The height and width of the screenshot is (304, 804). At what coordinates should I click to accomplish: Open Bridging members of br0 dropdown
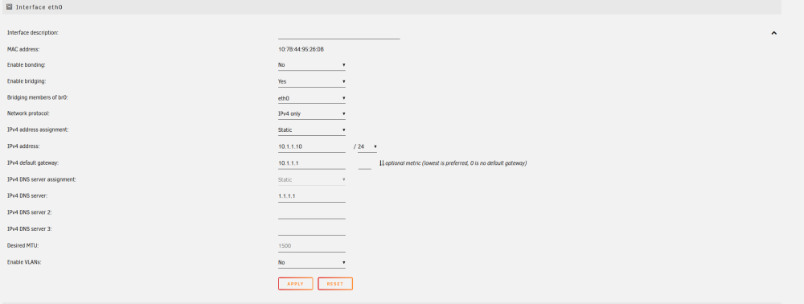click(312, 98)
